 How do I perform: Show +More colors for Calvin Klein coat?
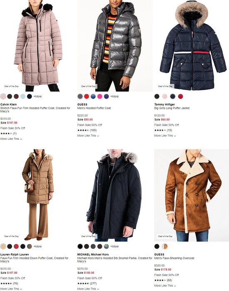[37, 96]
